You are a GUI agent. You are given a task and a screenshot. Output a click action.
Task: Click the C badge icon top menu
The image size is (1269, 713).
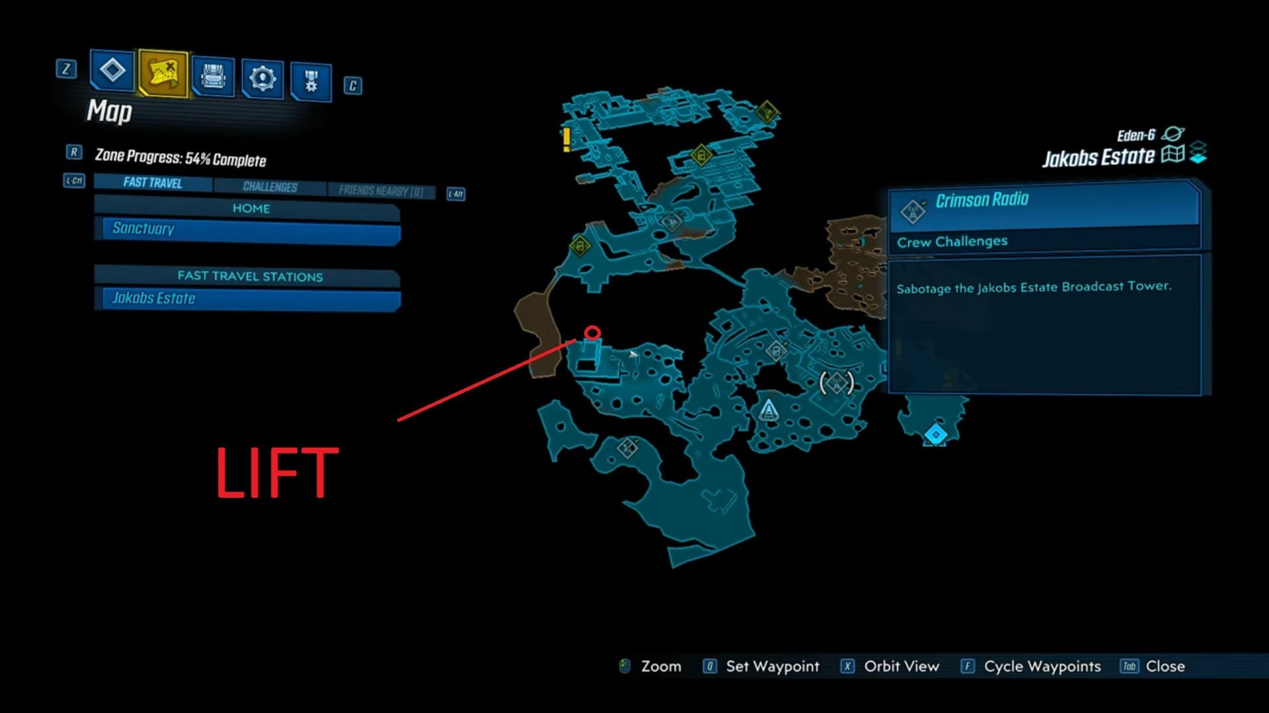[x=352, y=84]
